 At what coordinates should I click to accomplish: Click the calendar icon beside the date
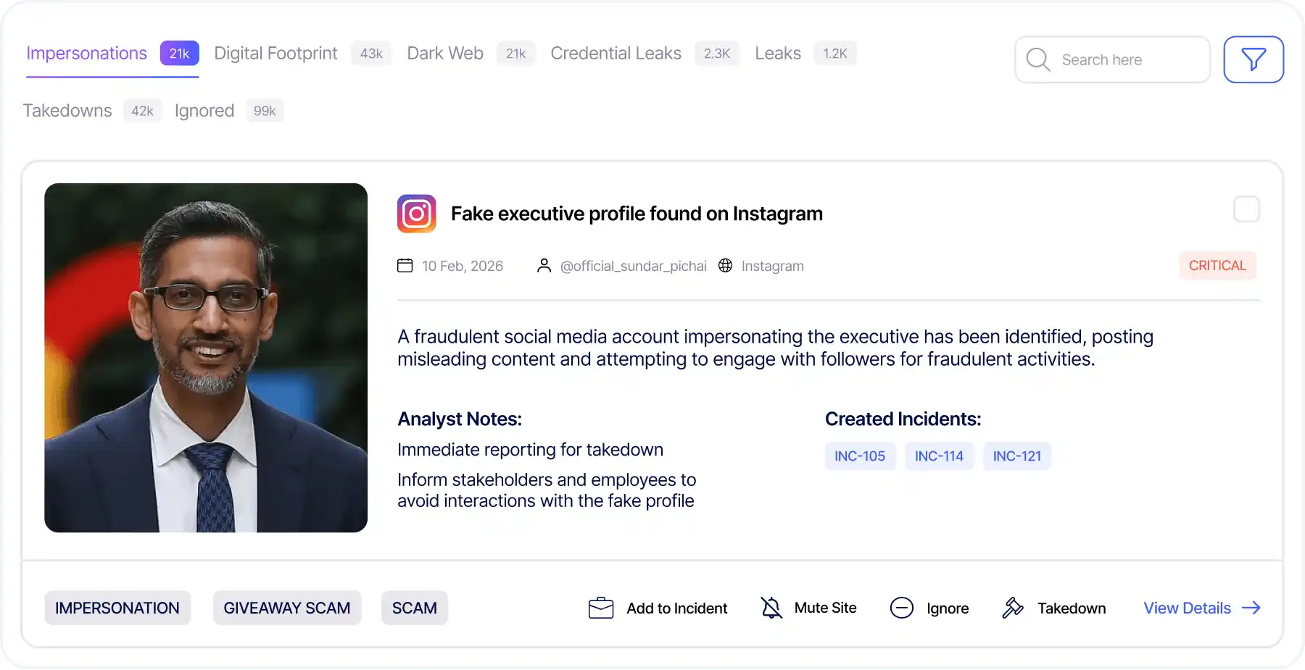click(406, 265)
